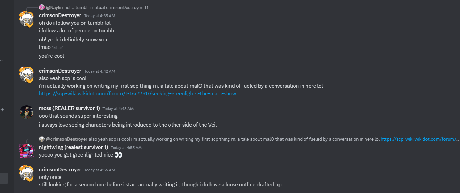
Task: Click crimsonDestroyer's avatar beside the 4:42 AM message
Action: [27, 75]
